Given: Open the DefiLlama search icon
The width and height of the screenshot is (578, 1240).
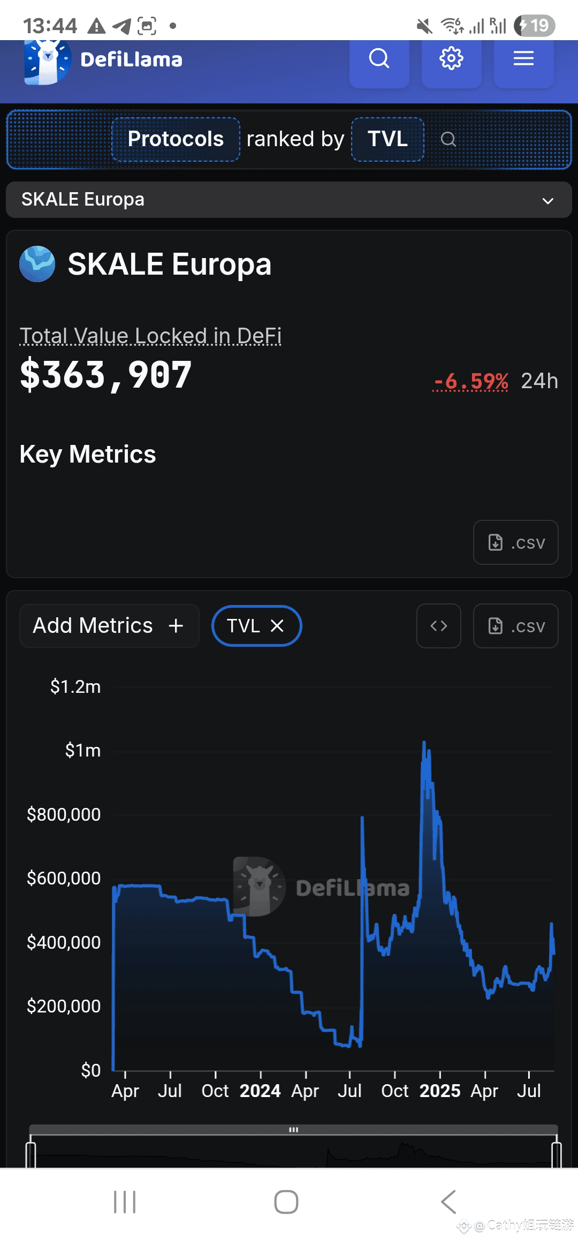Looking at the screenshot, I should 379,59.
